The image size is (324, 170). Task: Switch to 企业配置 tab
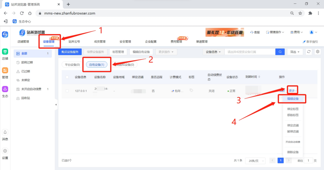(x=151, y=41)
